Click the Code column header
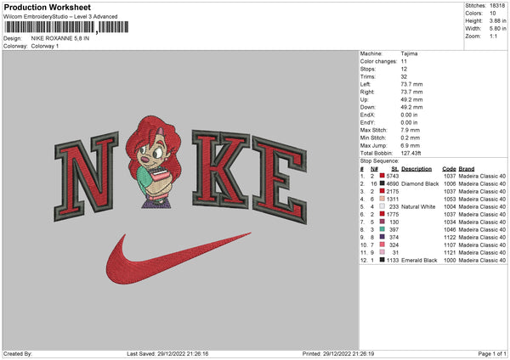 tap(449, 169)
